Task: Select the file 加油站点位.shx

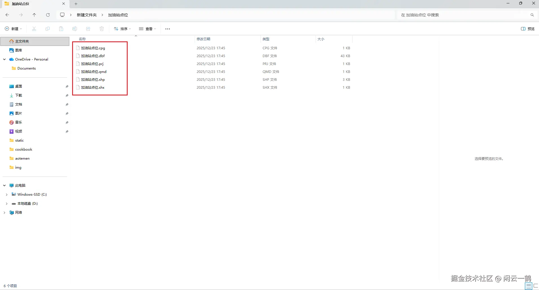Action: coord(93,88)
